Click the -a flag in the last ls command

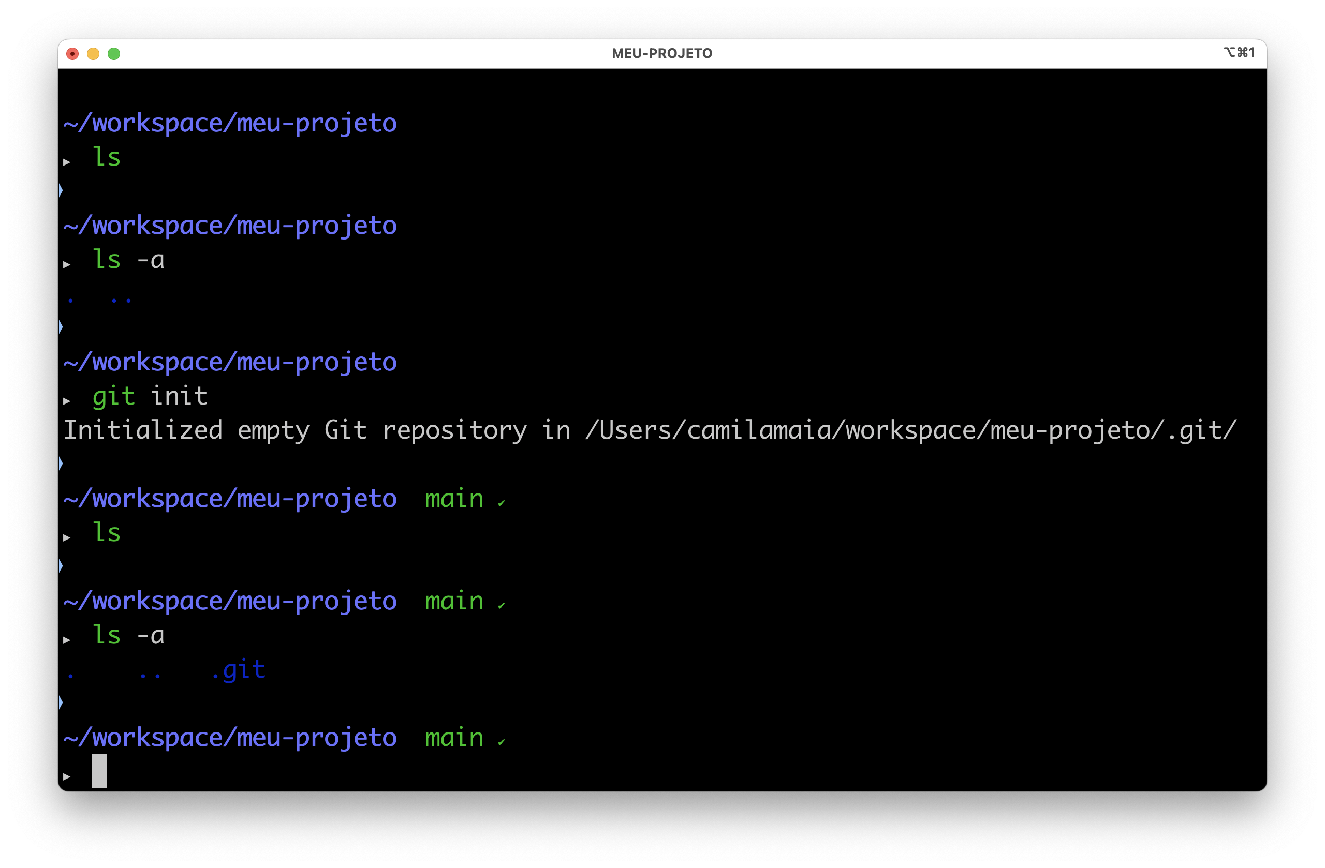pyautogui.click(x=150, y=635)
